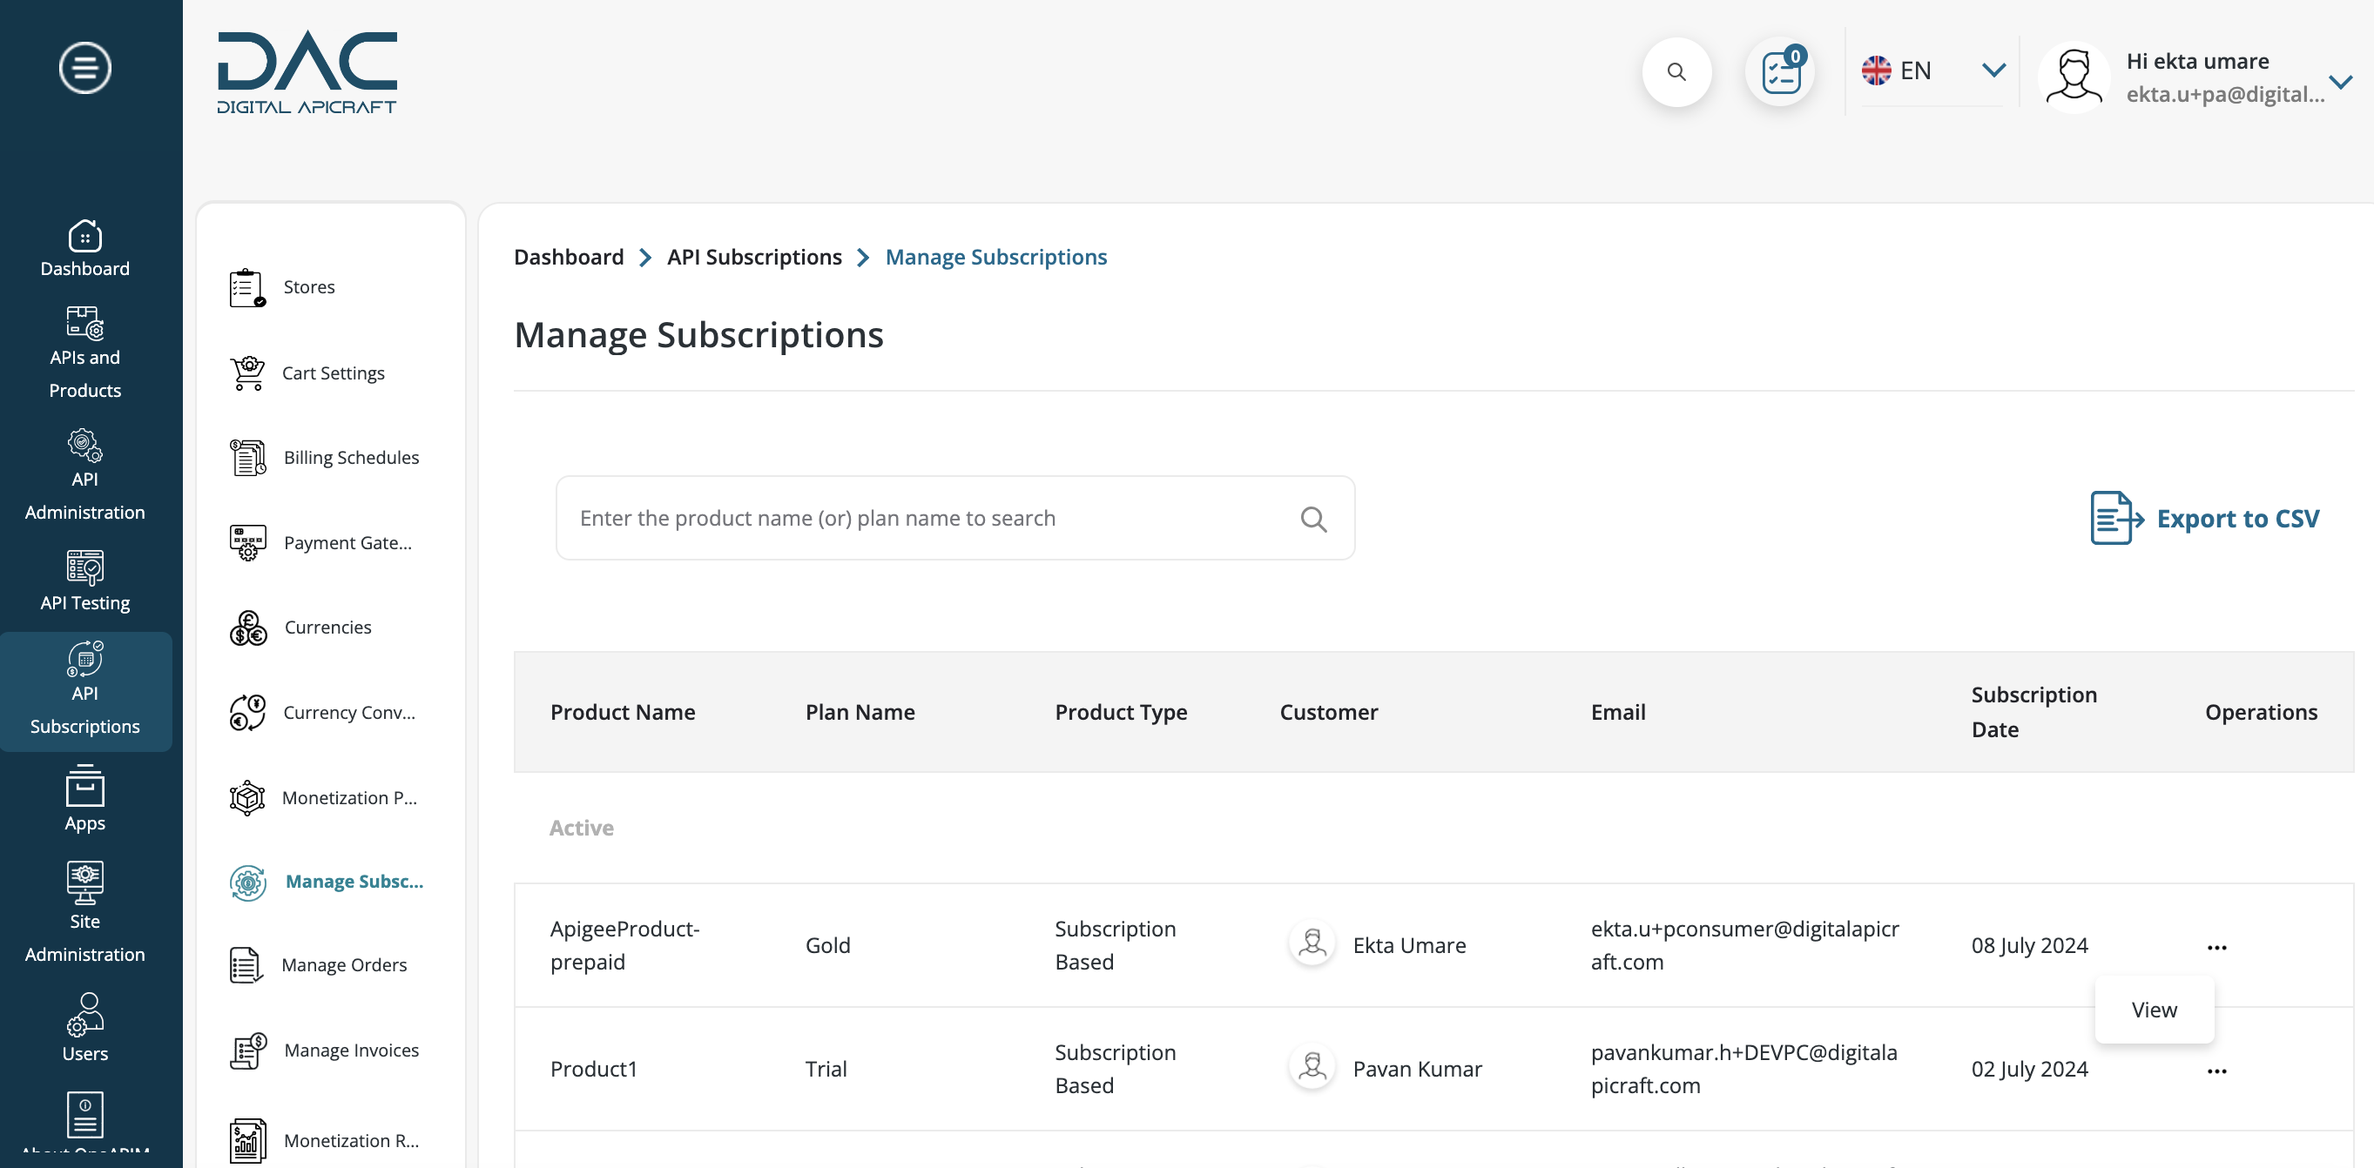The image size is (2374, 1168).
Task: Click the Cart Settings cart icon
Action: [x=247, y=373]
